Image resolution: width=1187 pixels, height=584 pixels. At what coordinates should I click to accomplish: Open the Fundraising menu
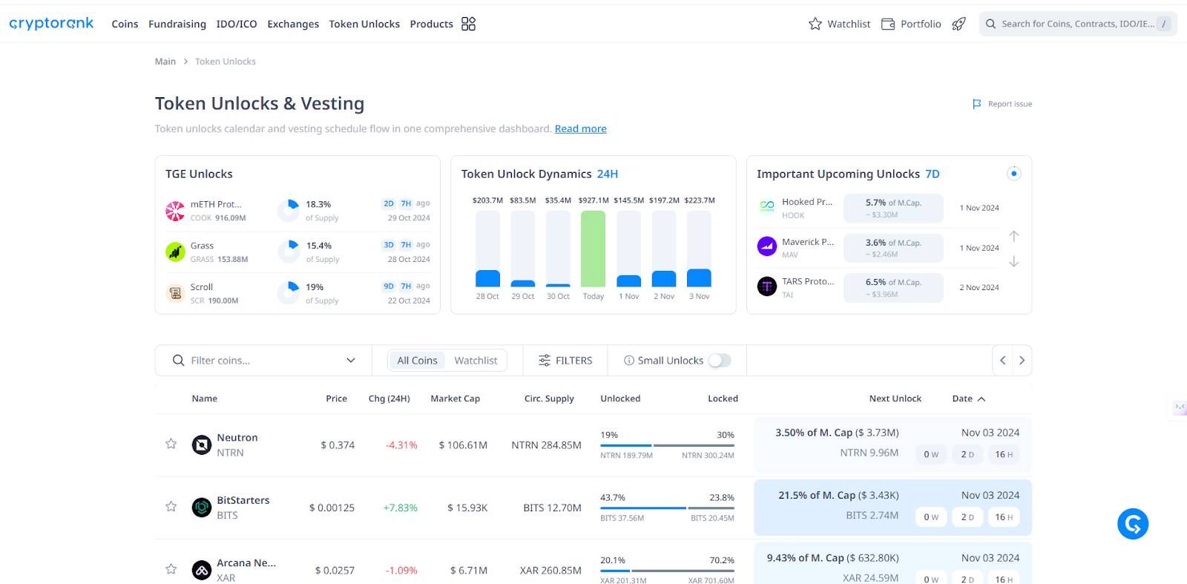click(177, 24)
